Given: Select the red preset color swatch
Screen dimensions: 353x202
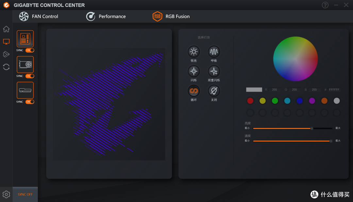Looking at the screenshot, I should (x=250, y=101).
